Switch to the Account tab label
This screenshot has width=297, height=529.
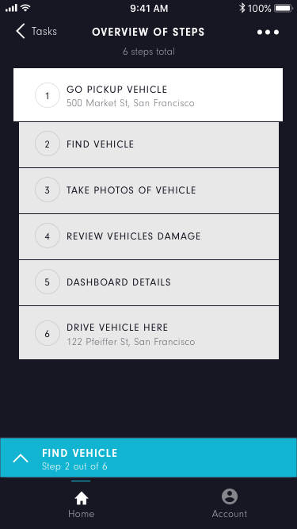[230, 514]
